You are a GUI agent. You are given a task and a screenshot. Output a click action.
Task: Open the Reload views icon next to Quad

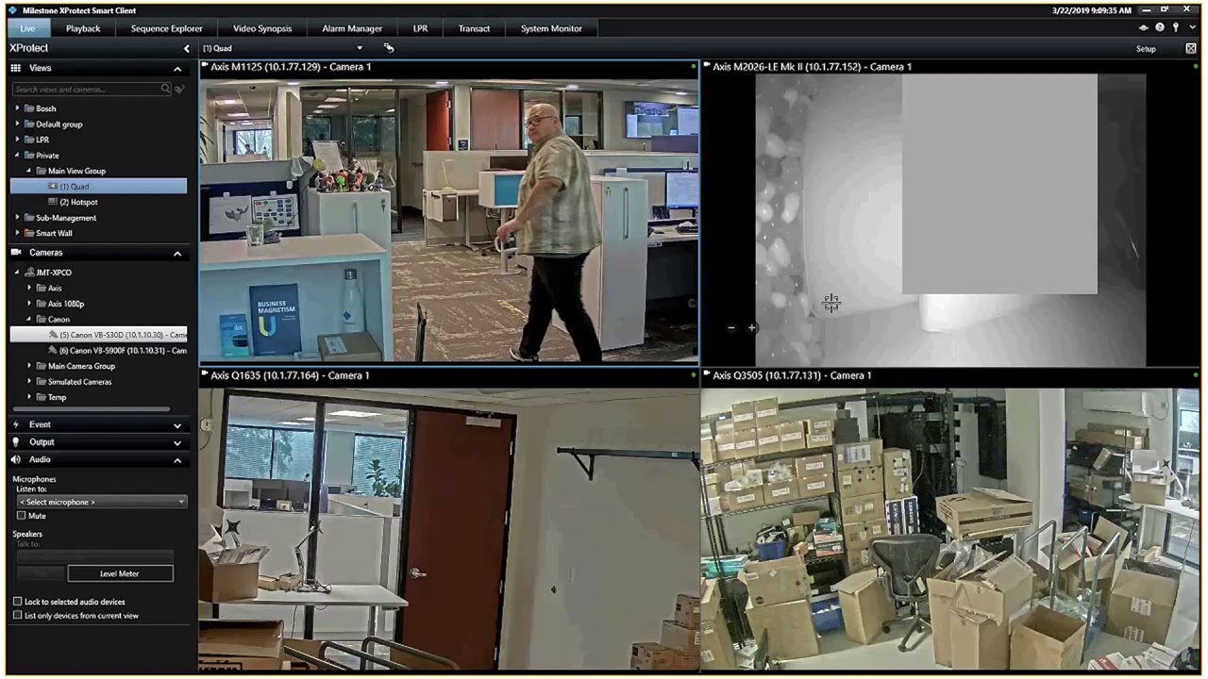click(389, 48)
